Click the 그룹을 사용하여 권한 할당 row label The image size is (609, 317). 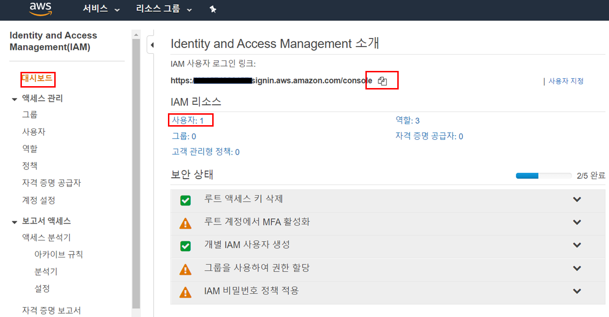(x=257, y=268)
